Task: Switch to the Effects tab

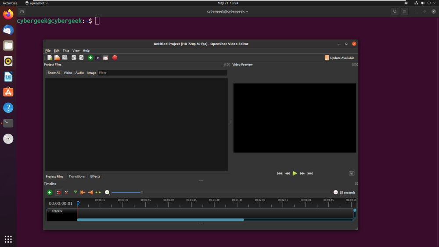Action: 95,176
